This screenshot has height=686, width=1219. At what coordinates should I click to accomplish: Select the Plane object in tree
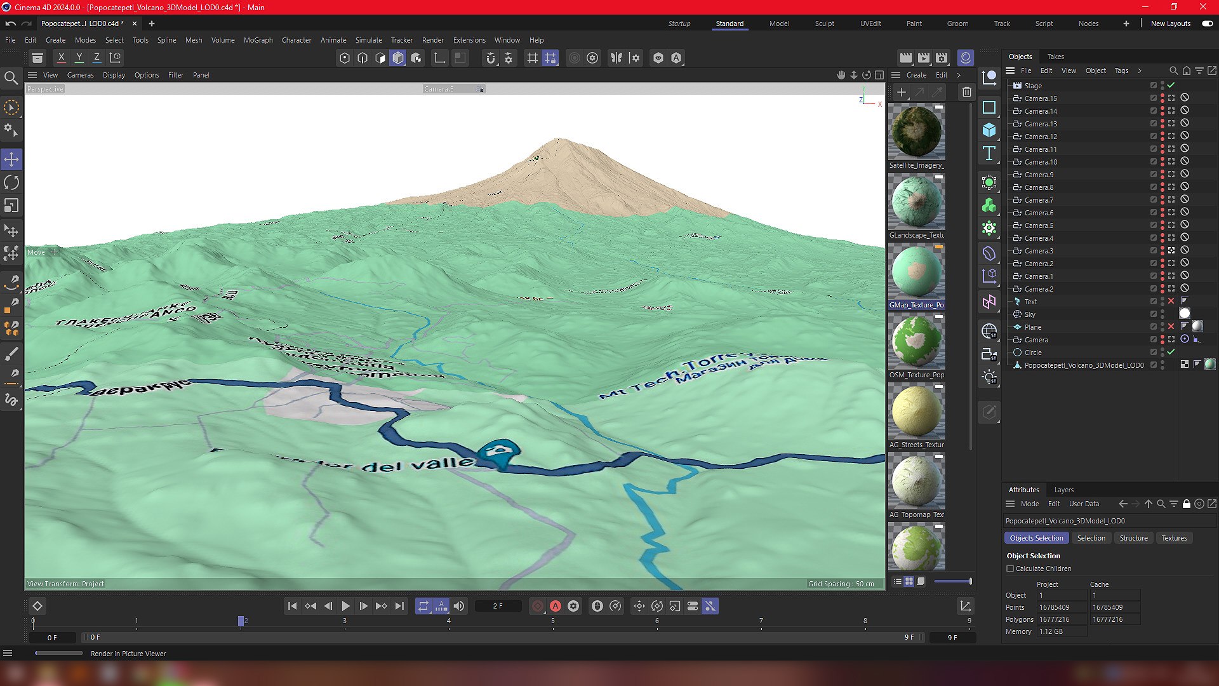(x=1032, y=327)
